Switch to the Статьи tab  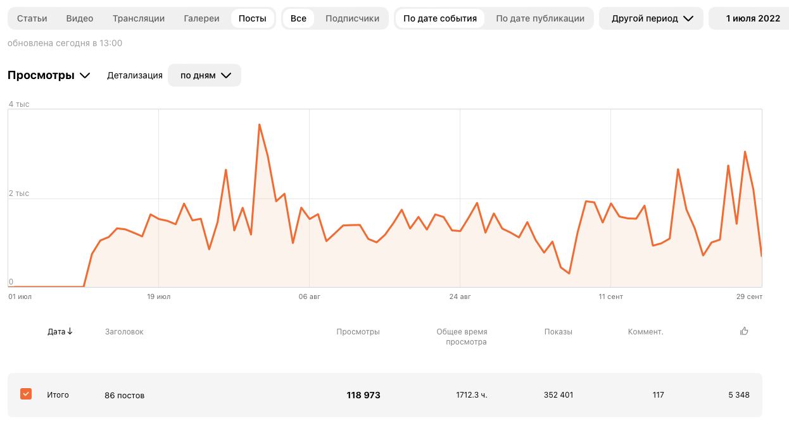(x=32, y=18)
